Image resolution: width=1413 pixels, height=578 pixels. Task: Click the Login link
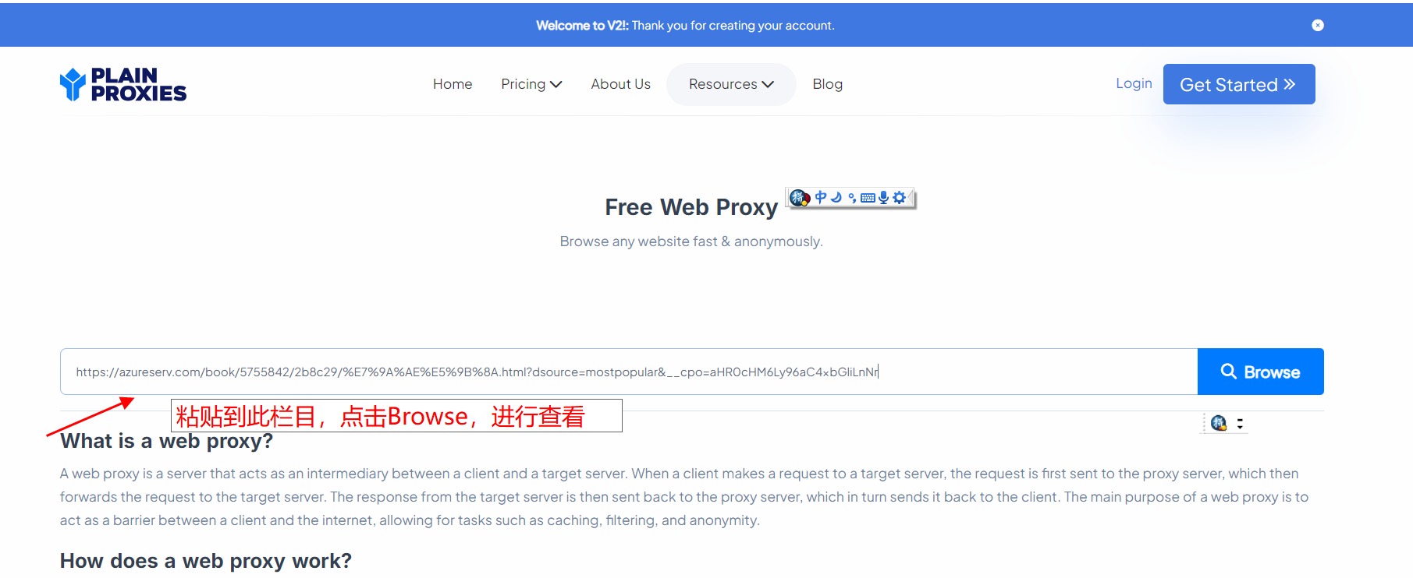coord(1134,83)
